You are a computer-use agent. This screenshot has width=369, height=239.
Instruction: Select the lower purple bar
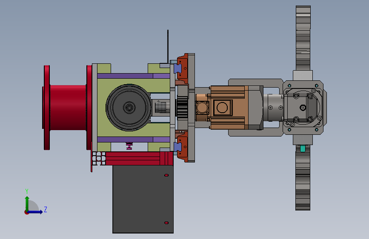134,139
